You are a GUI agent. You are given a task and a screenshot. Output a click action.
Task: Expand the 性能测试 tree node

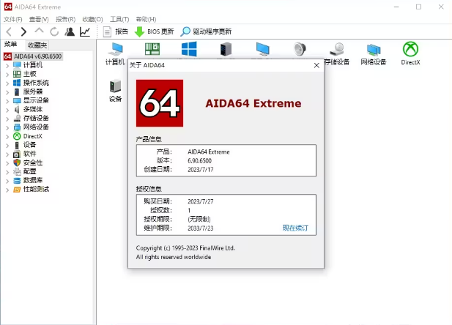(x=7, y=189)
